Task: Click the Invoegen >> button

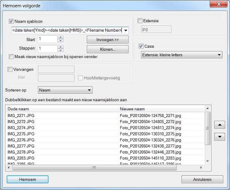Action: [x=107, y=40]
